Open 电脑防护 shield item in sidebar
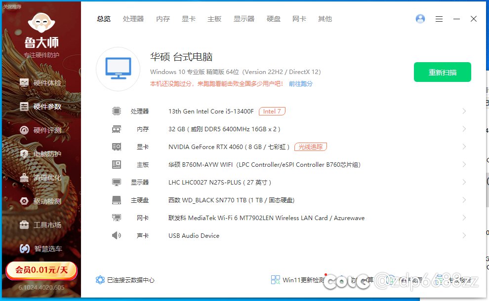This screenshot has width=489, height=301. point(41,154)
